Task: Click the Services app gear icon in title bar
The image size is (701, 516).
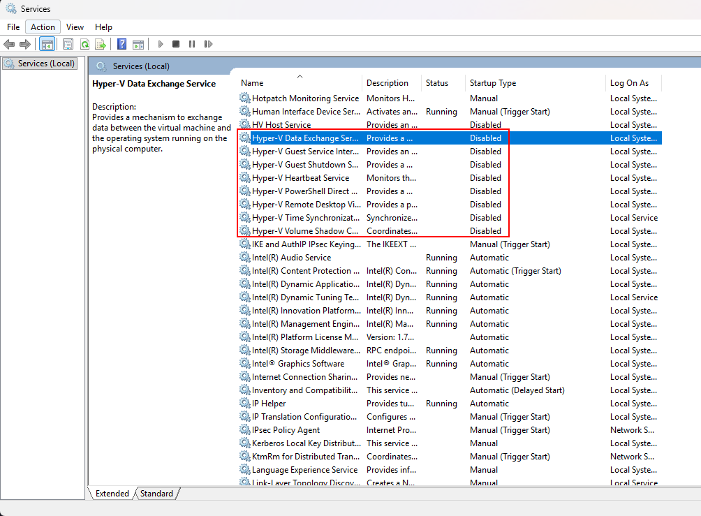Action: [x=11, y=8]
